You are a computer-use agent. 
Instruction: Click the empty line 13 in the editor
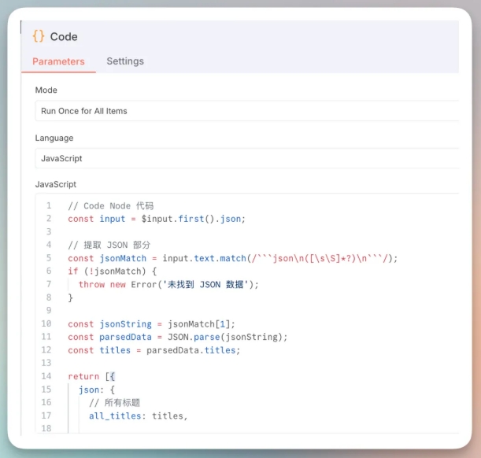(247, 363)
